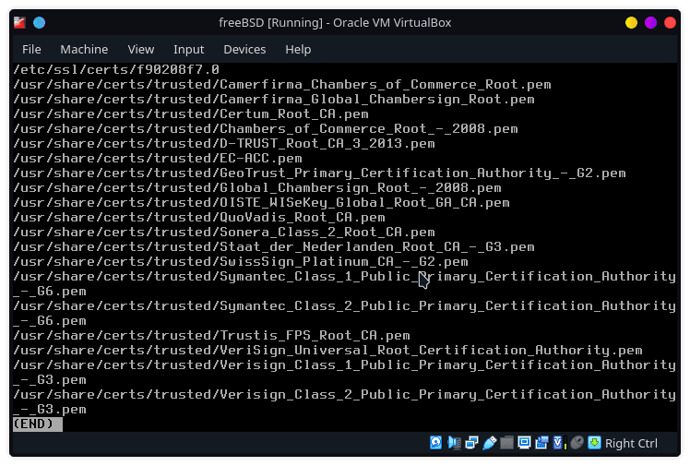Image resolution: width=690 pixels, height=466 pixels.
Task: Click the Certum_Root_CA.pem line
Action: click(191, 114)
